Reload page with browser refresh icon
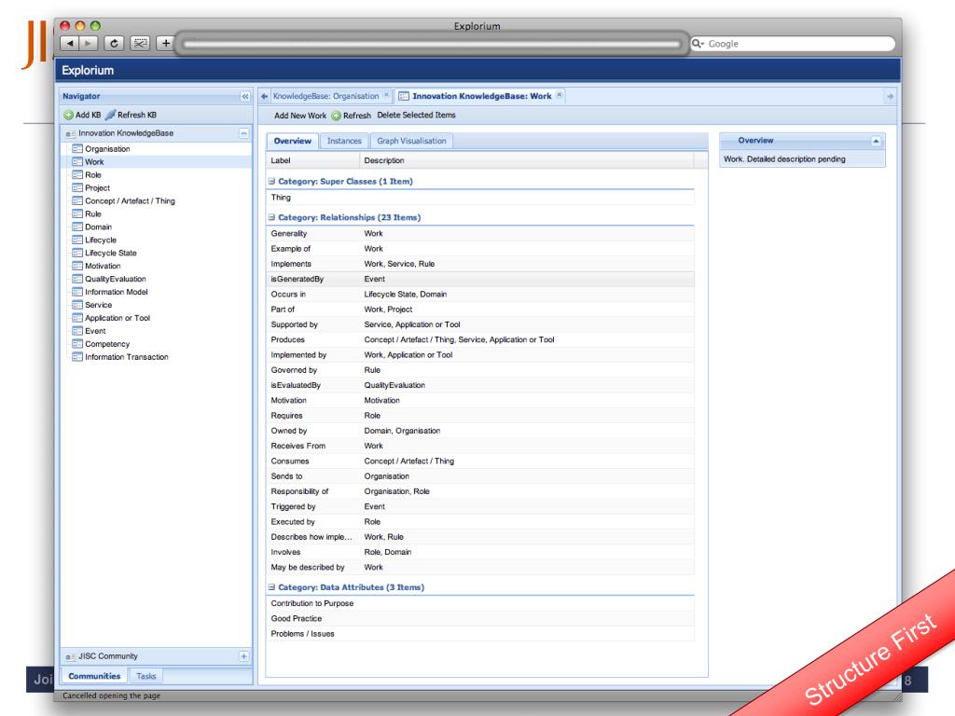The width and height of the screenshot is (955, 716). (114, 43)
